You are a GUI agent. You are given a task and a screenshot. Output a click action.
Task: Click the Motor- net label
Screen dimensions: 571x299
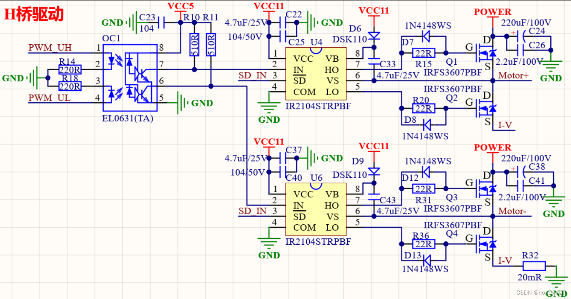512,211
